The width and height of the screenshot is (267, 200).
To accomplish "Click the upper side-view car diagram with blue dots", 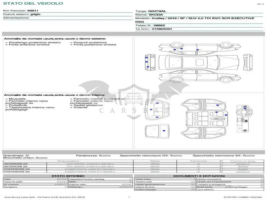I will (x=200, y=48).
